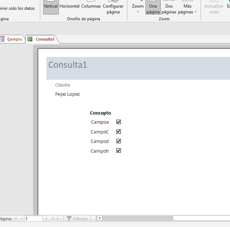
Task: Toggle the CampoC checkbox
Action: pos(118,132)
